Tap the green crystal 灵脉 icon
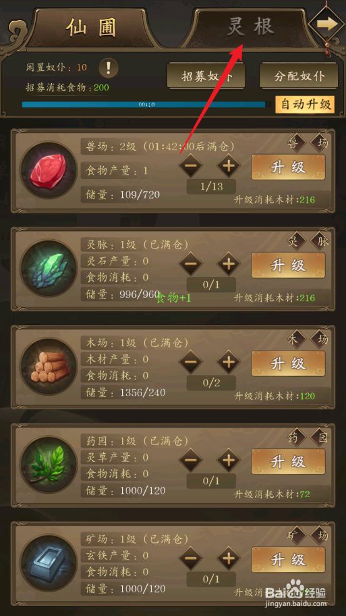The width and height of the screenshot is (346, 616). point(49,269)
